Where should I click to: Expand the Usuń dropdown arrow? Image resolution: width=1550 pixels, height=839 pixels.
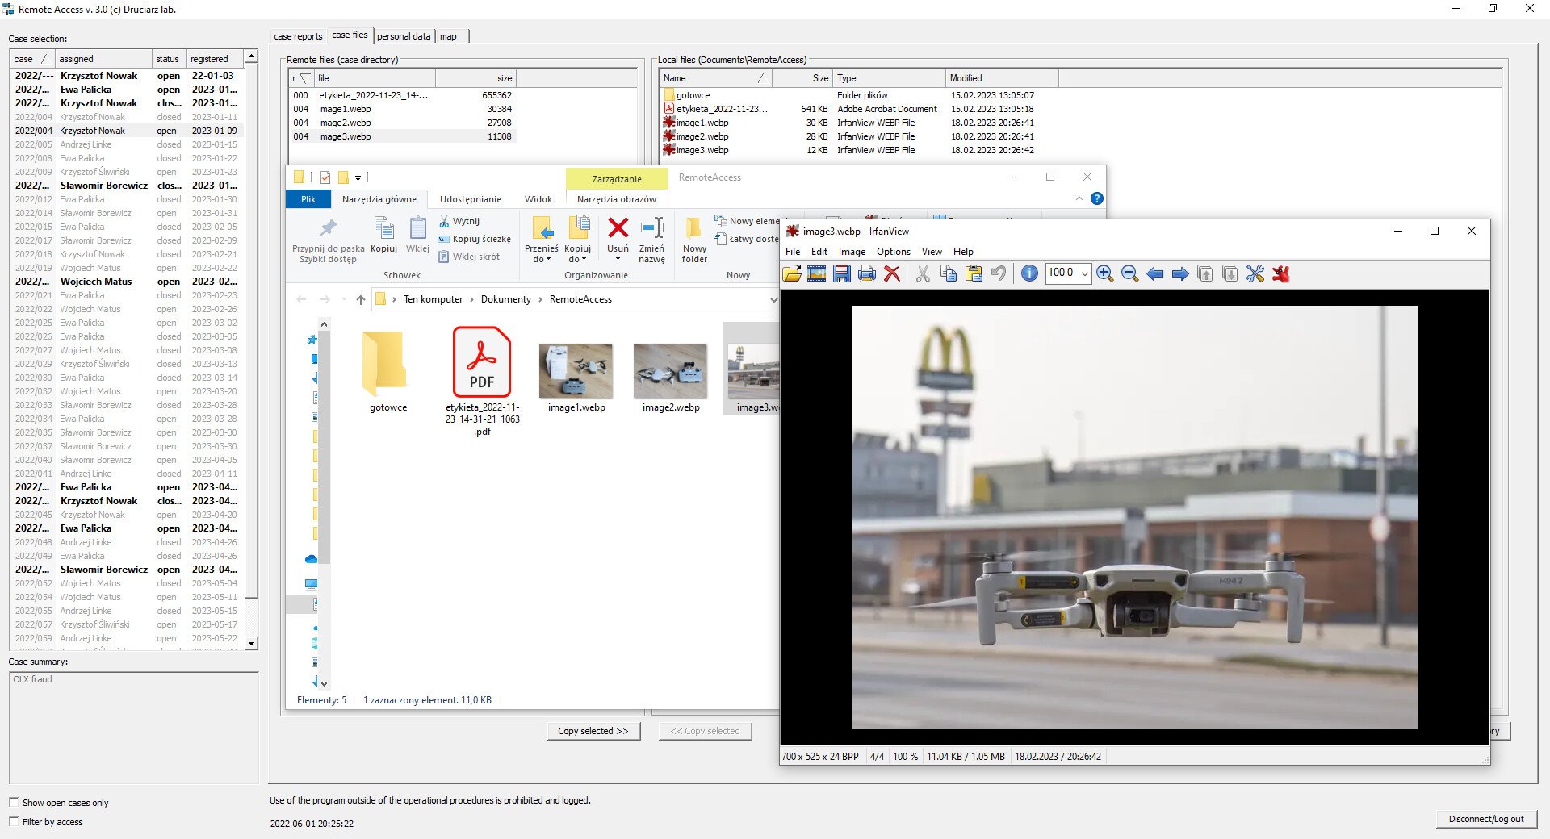618,259
